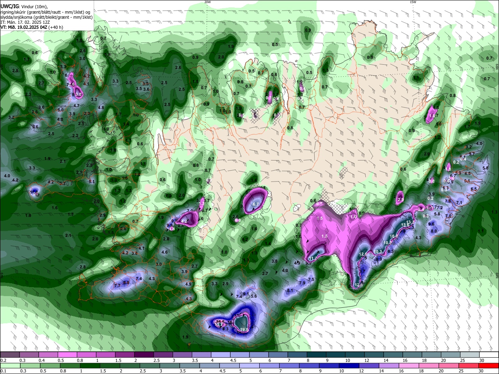Click the violet 12 swatch in lower legend row

pyautogui.click(x=369, y=366)
